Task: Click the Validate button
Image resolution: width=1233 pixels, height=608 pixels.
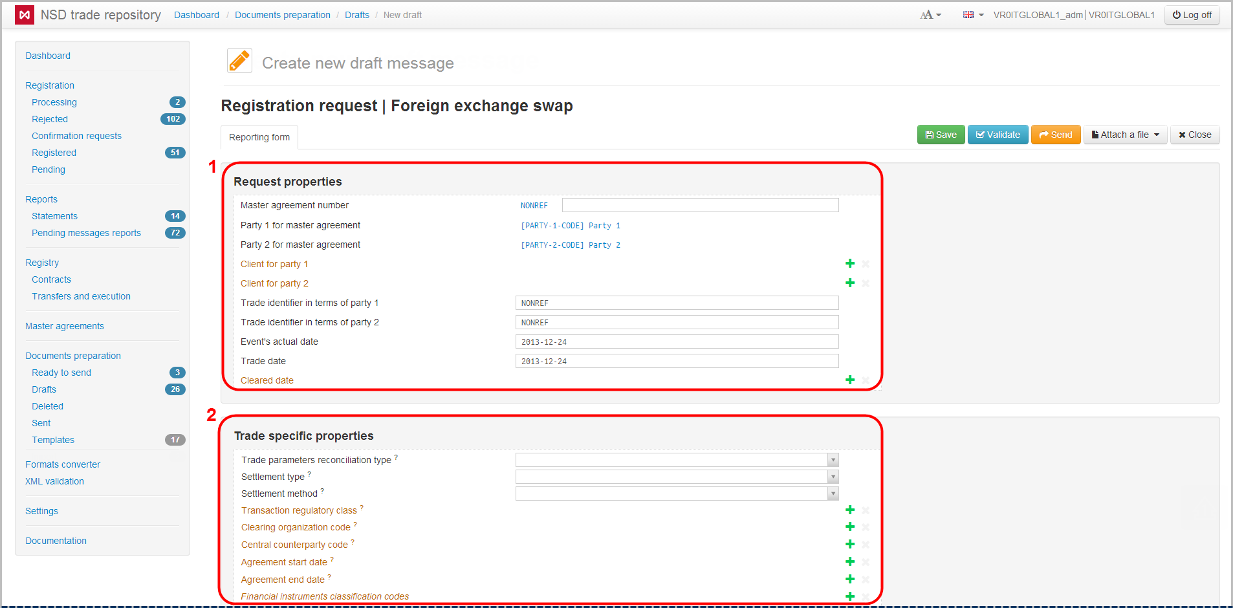Action: [998, 135]
